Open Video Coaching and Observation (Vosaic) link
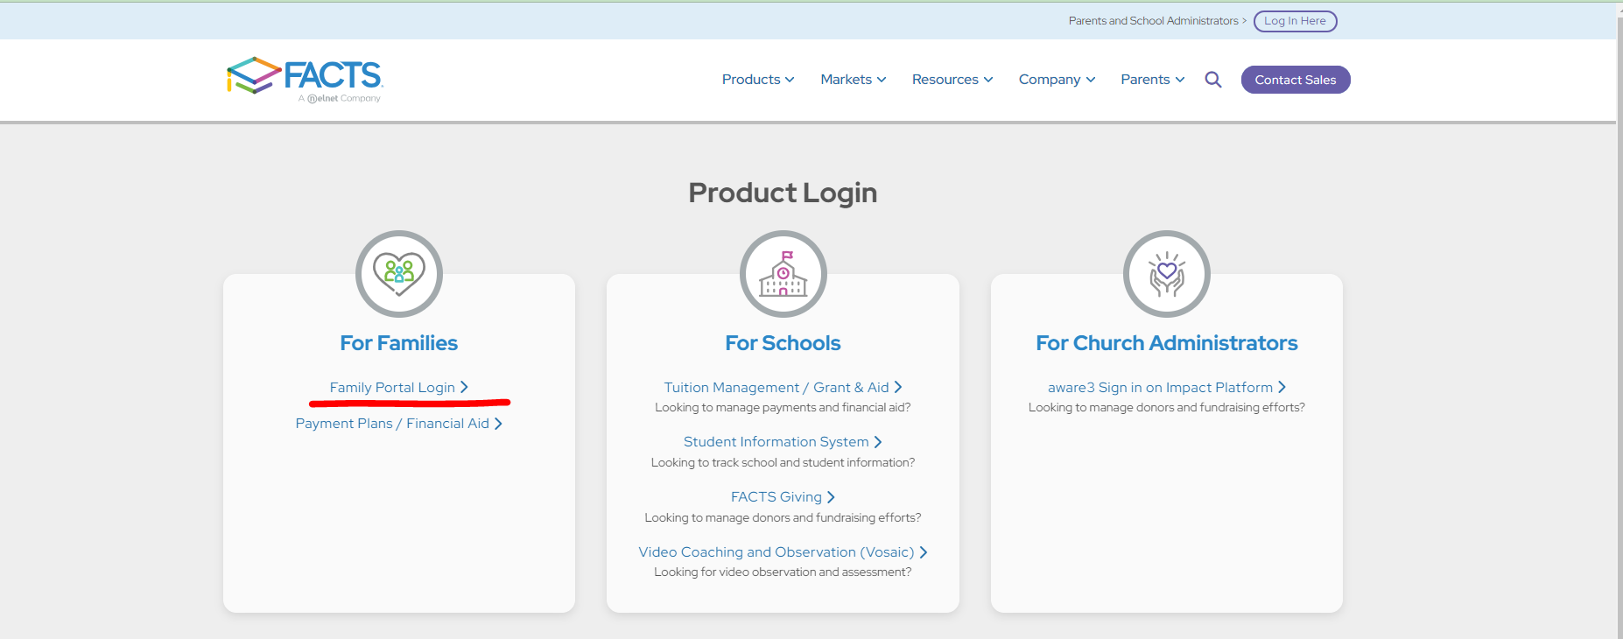Image resolution: width=1623 pixels, height=639 pixels. click(783, 552)
